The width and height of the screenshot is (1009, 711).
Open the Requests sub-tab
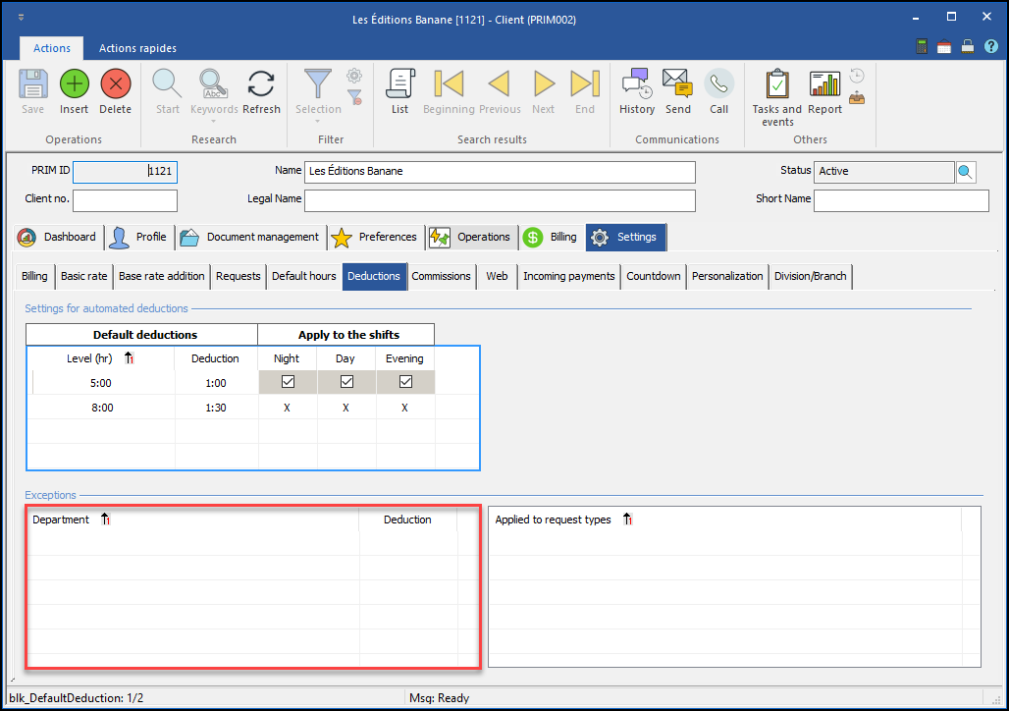239,276
